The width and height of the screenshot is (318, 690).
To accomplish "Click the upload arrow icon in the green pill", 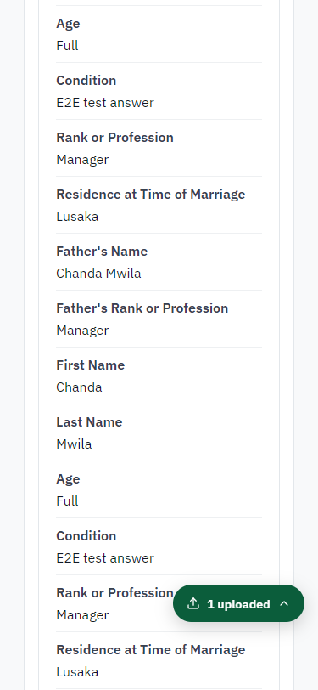I will [x=192, y=603].
